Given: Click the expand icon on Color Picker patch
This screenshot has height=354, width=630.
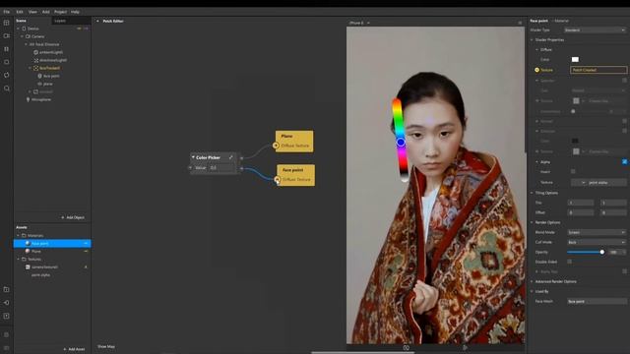Looking at the screenshot, I should tap(231, 157).
